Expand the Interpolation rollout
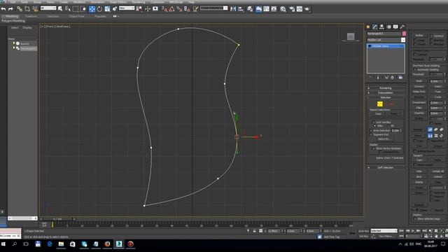Viewport: 448px width, 252px height. pos(386,92)
